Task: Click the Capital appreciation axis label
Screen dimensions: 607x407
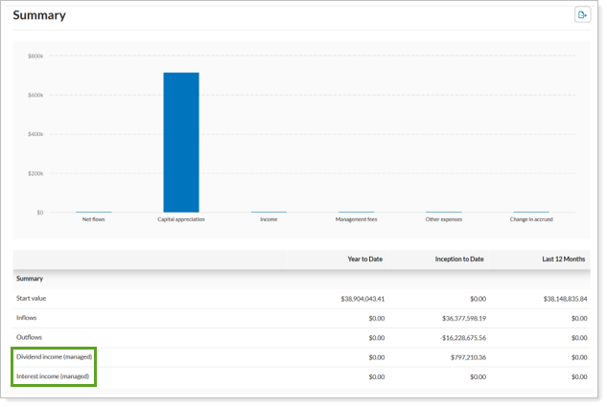Action: click(x=181, y=219)
